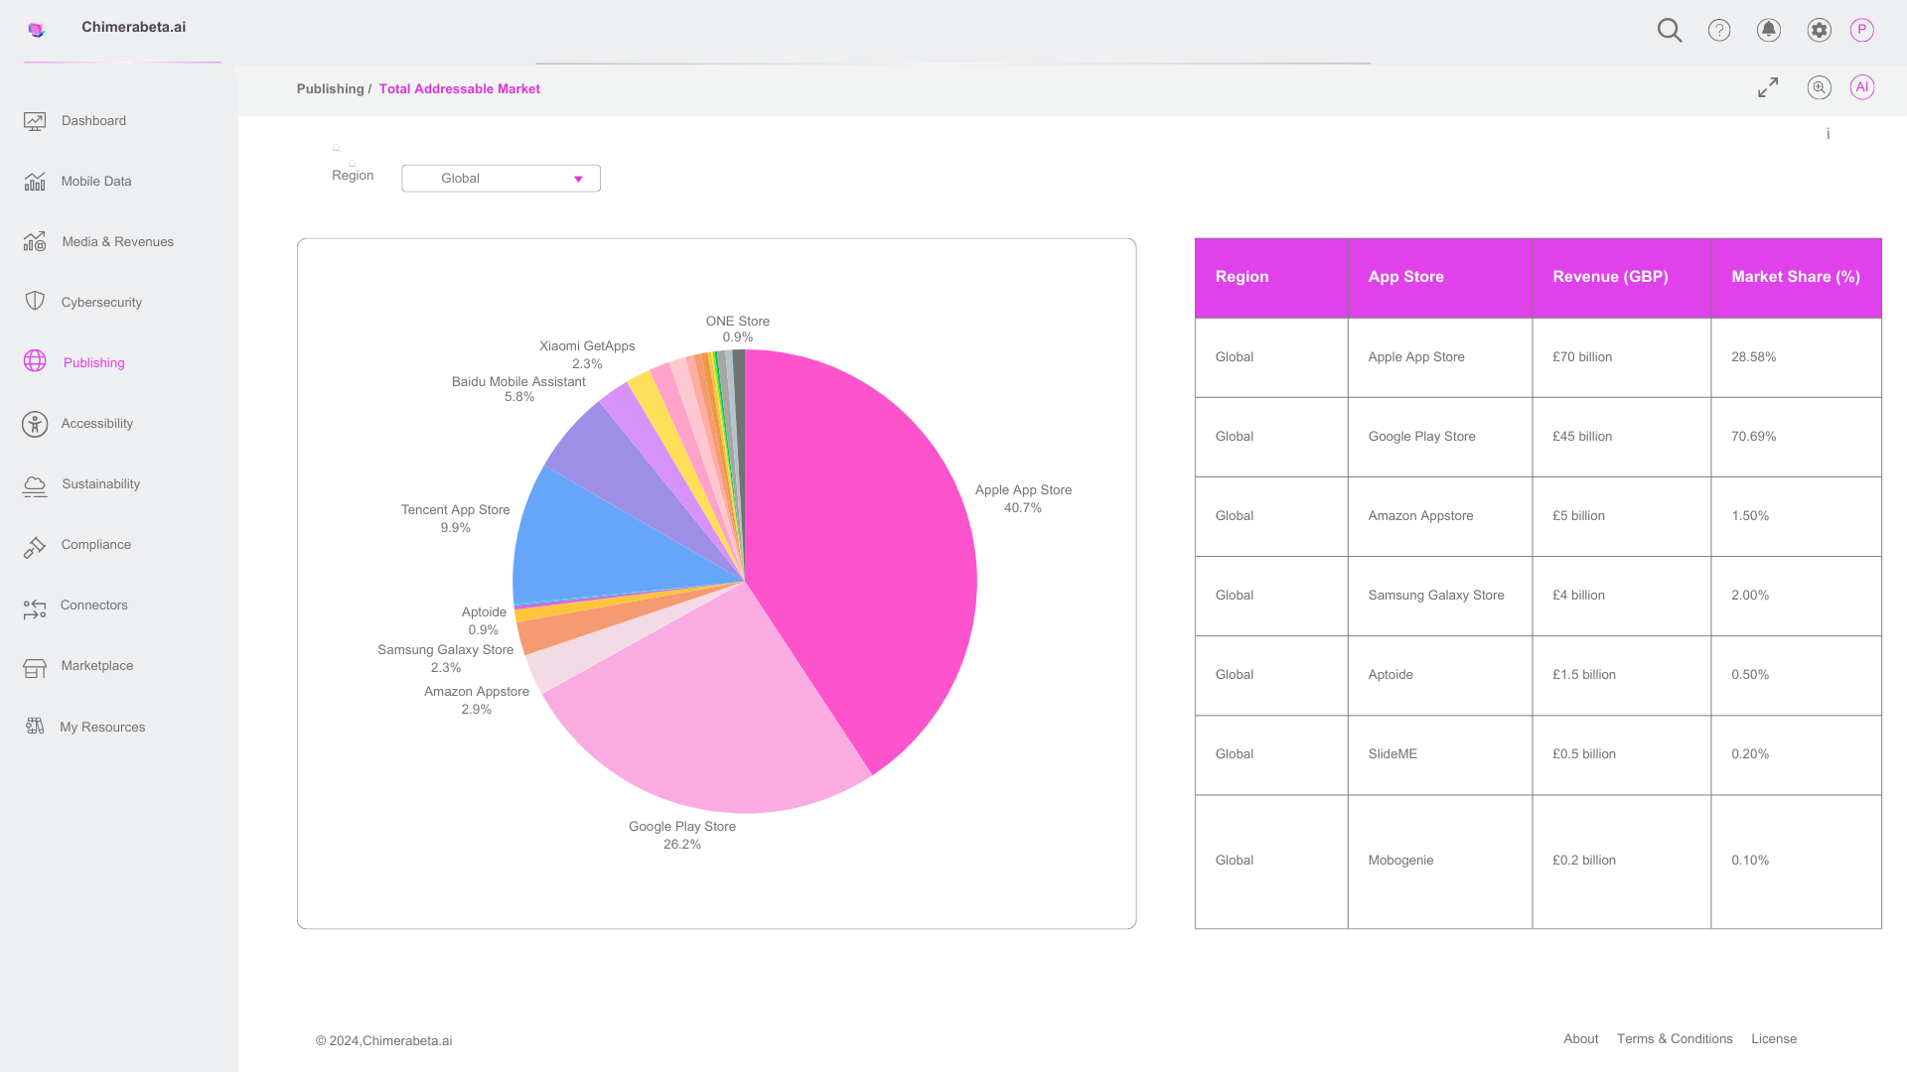The height and width of the screenshot is (1072, 1907).
Task: Open the notifications bell icon
Action: click(x=1769, y=30)
